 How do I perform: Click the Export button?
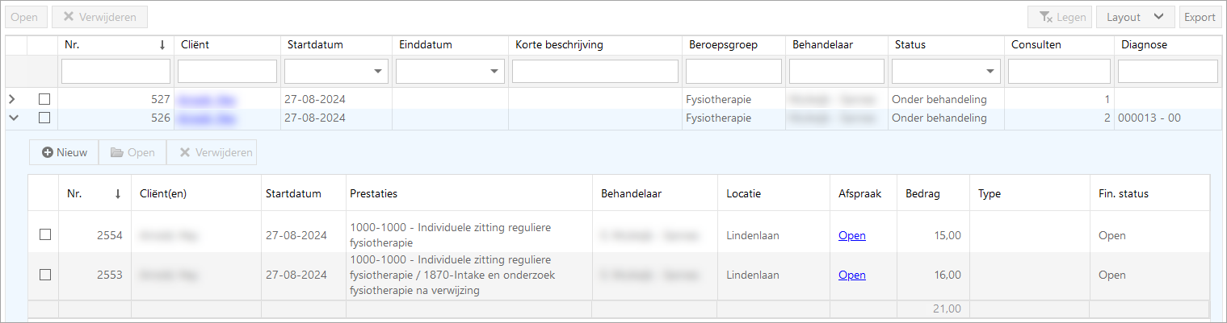[1200, 17]
